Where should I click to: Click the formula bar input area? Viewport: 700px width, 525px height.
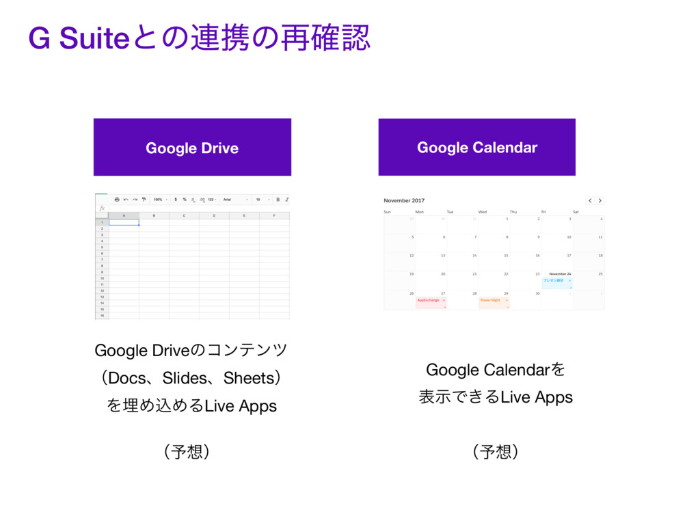pyautogui.click(x=199, y=208)
